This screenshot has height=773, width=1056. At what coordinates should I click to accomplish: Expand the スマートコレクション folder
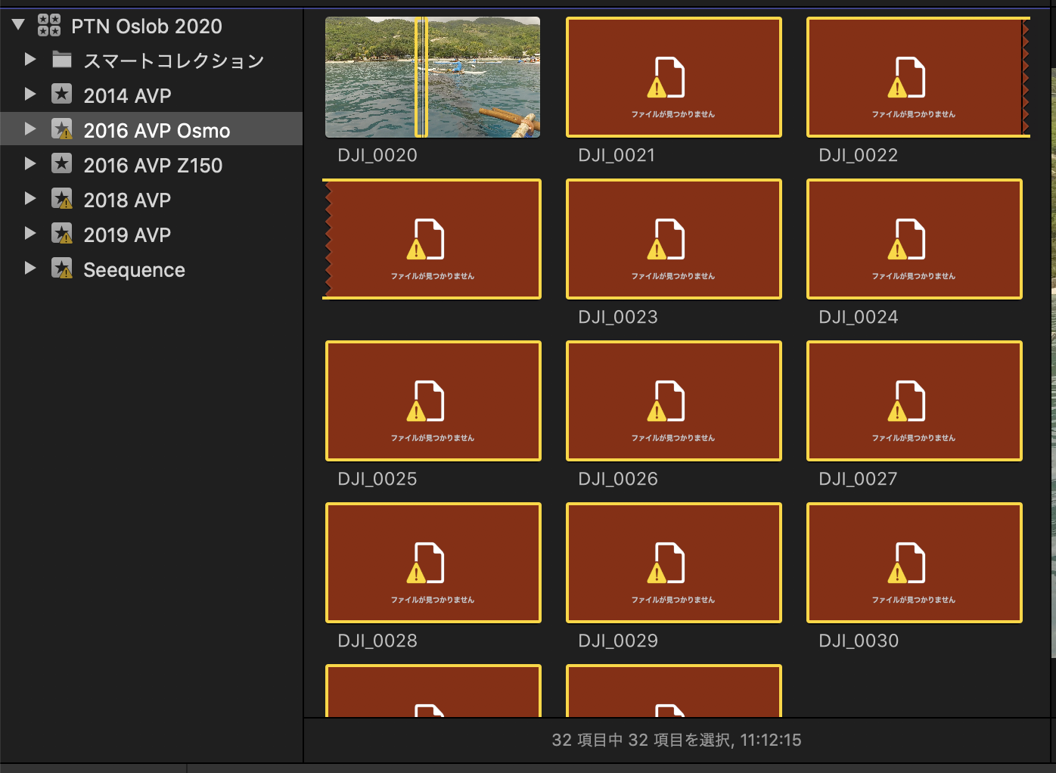click(x=30, y=59)
